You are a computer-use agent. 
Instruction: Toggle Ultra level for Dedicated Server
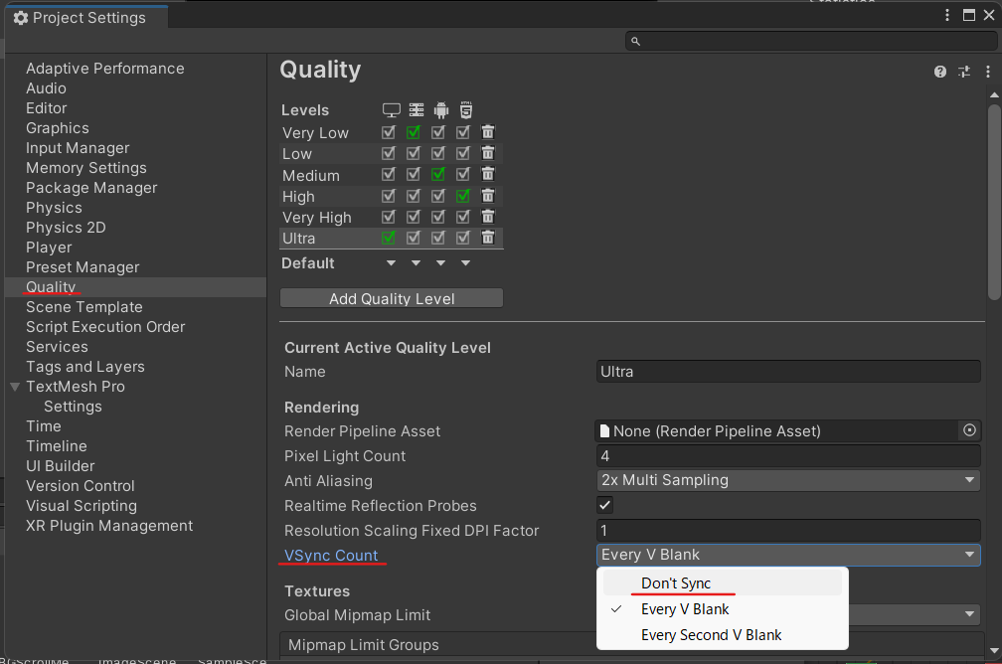[x=414, y=238]
